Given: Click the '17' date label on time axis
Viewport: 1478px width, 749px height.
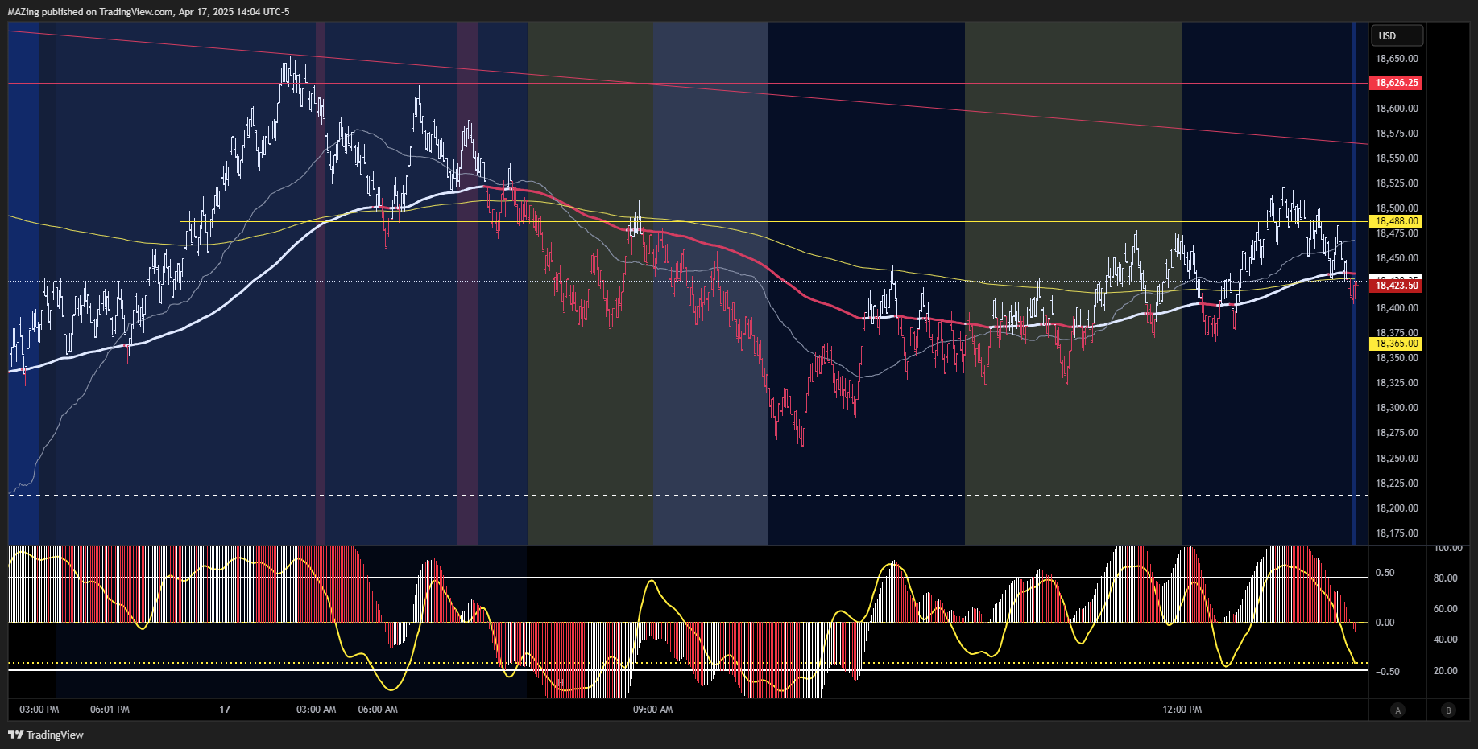Looking at the screenshot, I should [225, 710].
